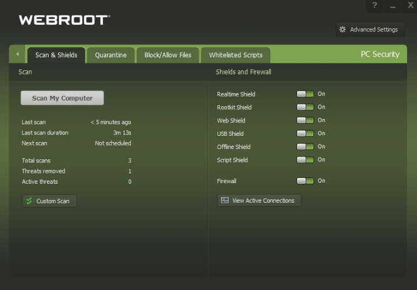Click the 'Scan' section header
Image resolution: width=417 pixels, height=290 pixels.
25,72
